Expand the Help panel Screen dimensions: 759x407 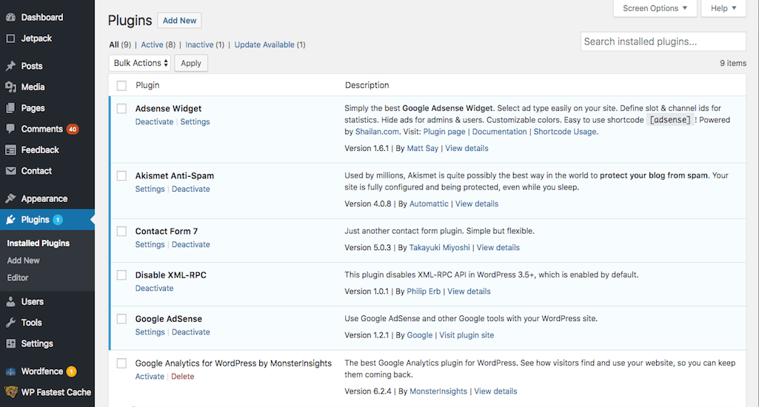723,8
